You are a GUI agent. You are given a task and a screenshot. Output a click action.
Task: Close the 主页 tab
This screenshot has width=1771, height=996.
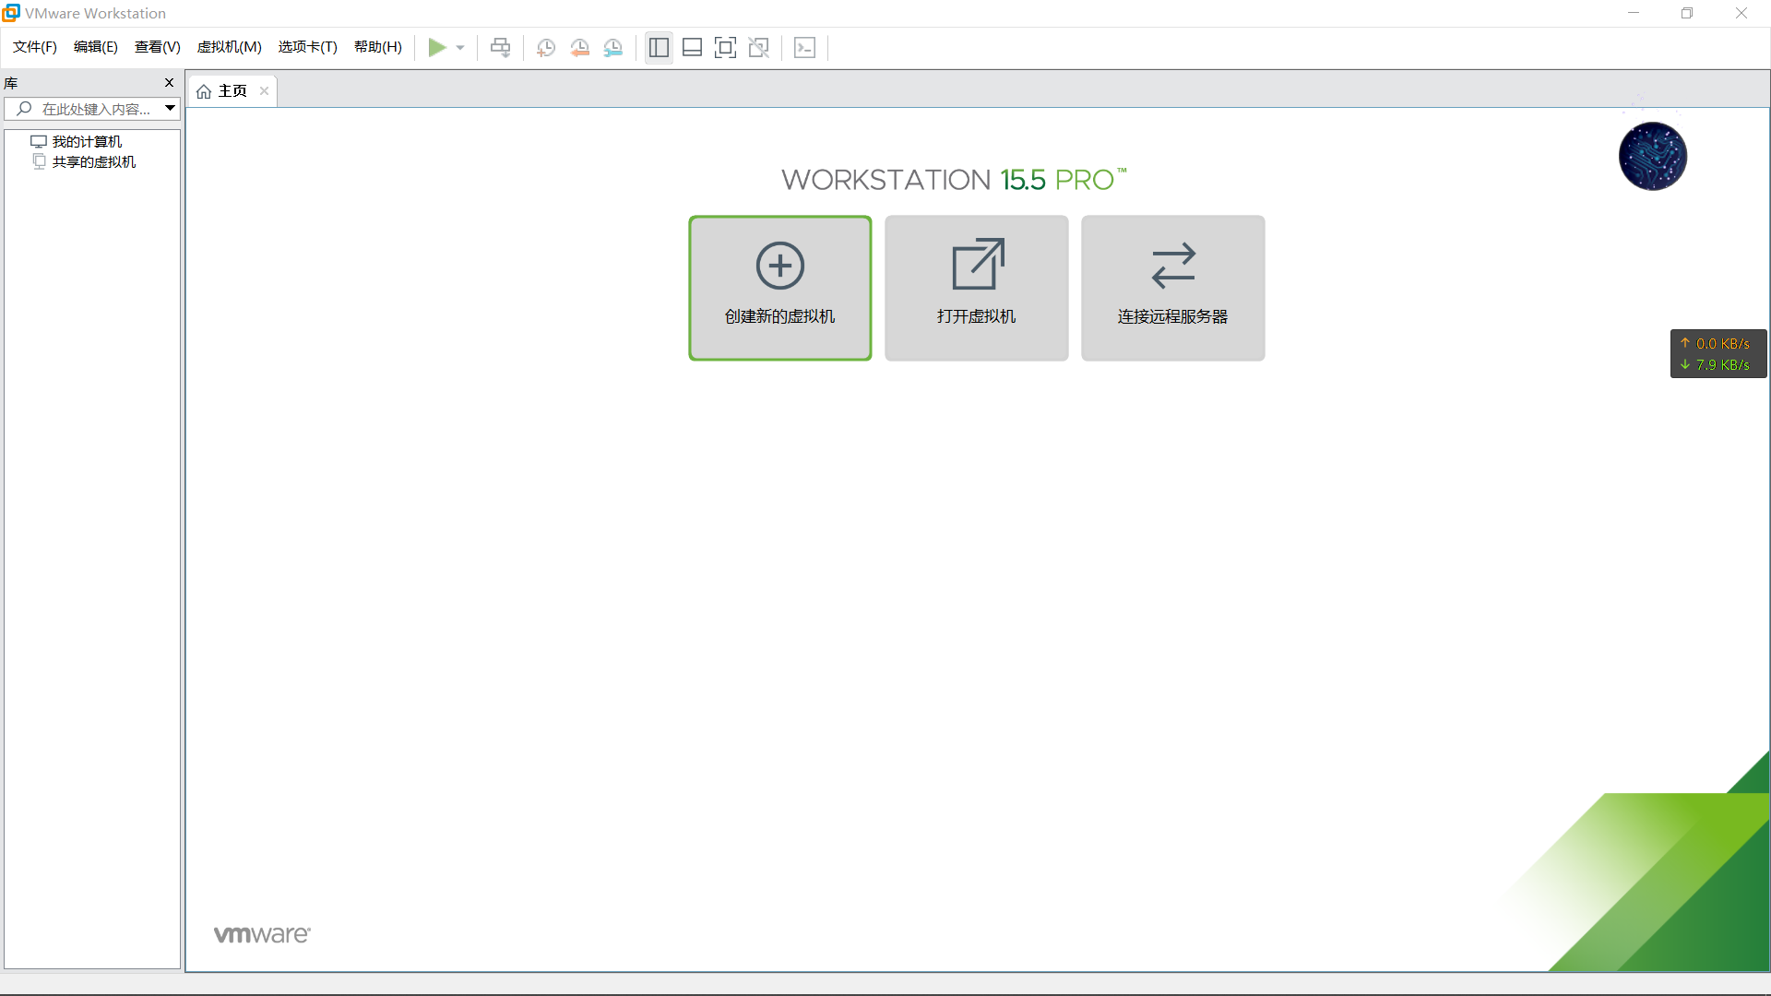pyautogui.click(x=264, y=90)
